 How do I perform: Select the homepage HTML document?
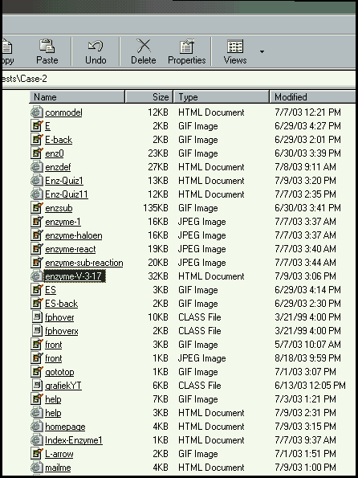pyautogui.click(x=65, y=427)
